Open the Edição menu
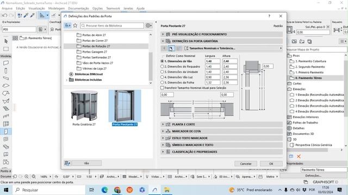348x195 pixels. click(x=21, y=9)
